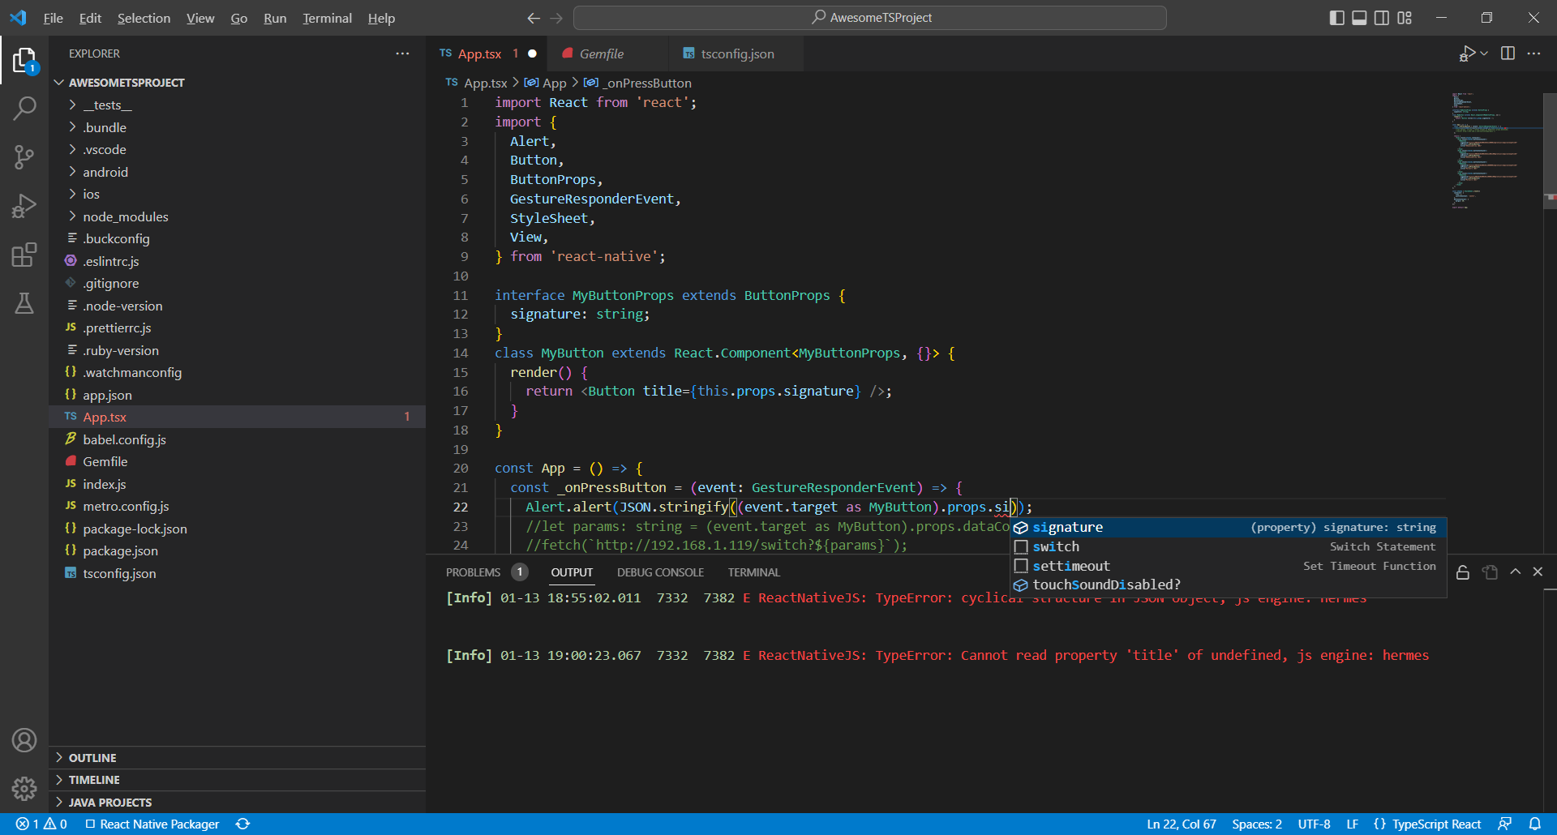
Task: Switch to the tsconfig.json tab
Action: click(737, 54)
